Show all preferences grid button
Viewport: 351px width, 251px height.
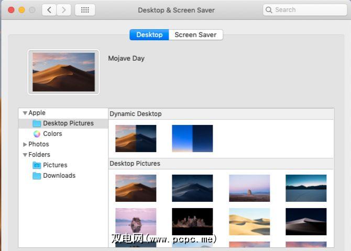tap(85, 10)
